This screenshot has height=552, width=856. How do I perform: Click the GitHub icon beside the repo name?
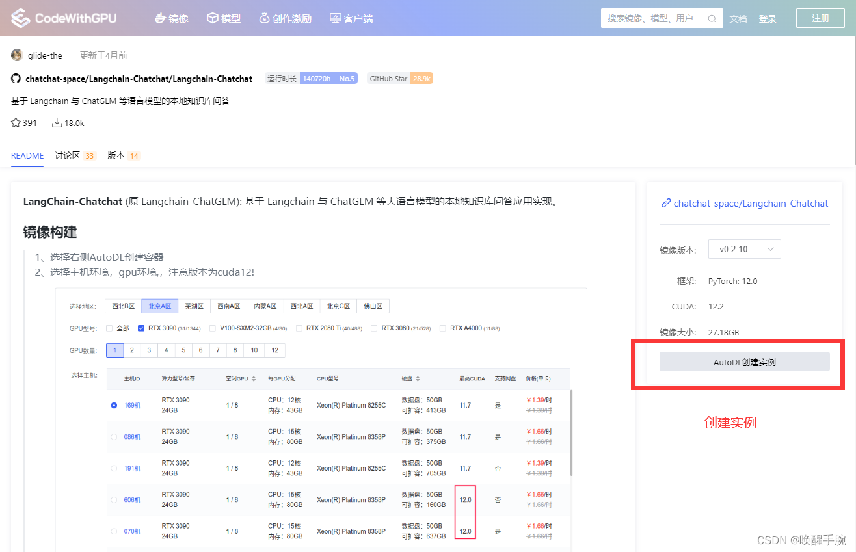[x=16, y=79]
